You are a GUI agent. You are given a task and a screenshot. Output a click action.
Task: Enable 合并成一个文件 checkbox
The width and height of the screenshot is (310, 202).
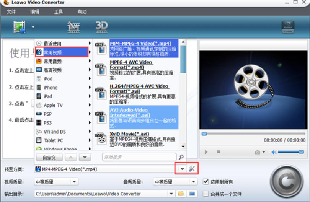coord(206,194)
